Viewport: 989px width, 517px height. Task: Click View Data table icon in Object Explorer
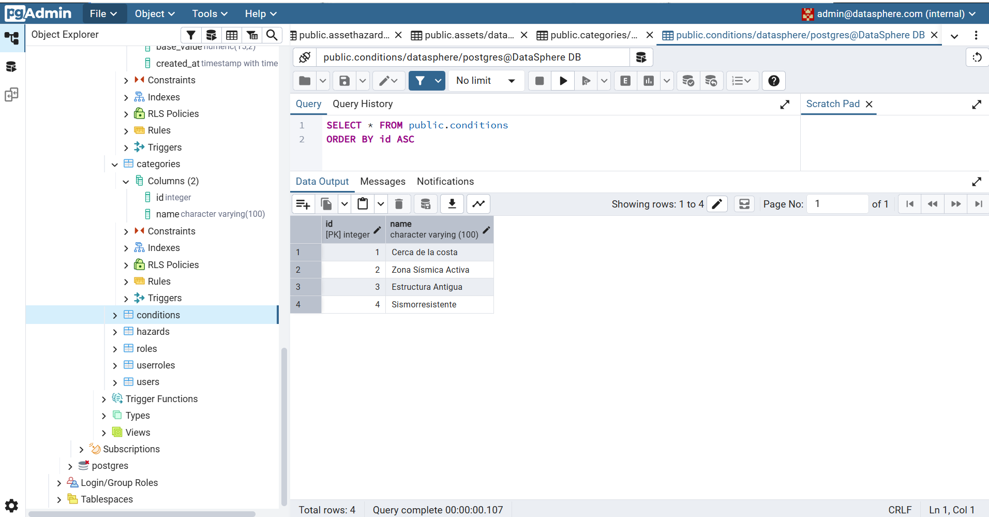click(x=232, y=35)
